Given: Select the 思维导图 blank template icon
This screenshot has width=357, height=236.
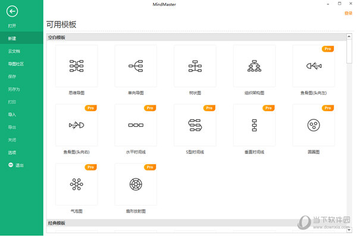Looking at the screenshot, I should (77, 66).
